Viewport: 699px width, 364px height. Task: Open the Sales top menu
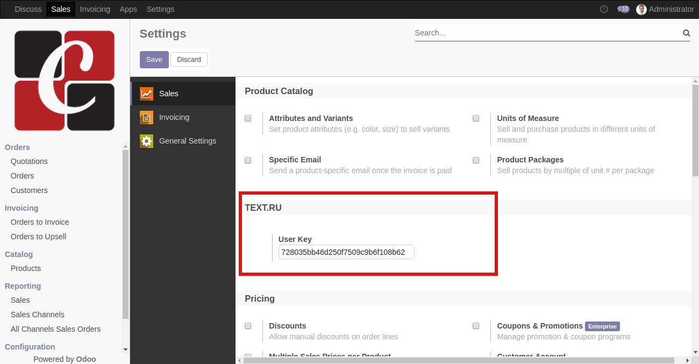61,9
